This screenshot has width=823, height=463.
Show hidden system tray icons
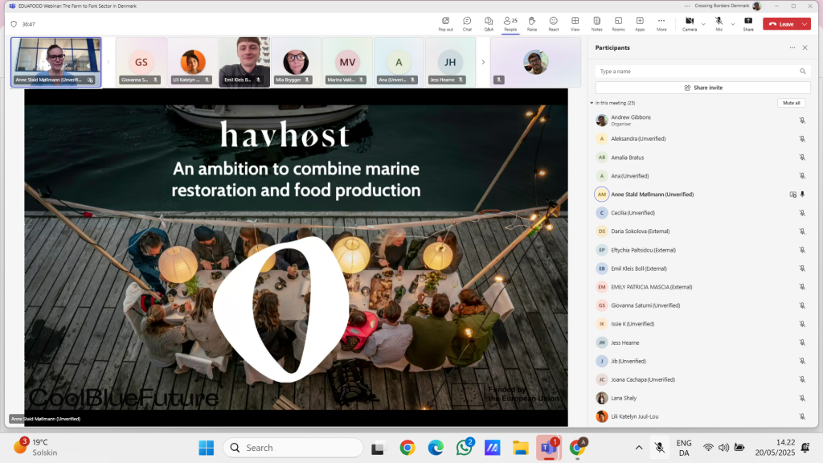pos(639,448)
